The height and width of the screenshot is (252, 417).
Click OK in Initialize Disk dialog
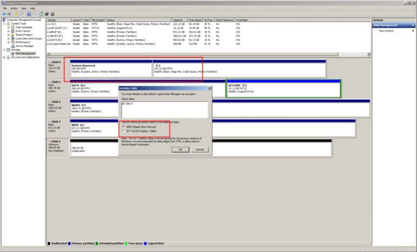pyautogui.click(x=180, y=149)
